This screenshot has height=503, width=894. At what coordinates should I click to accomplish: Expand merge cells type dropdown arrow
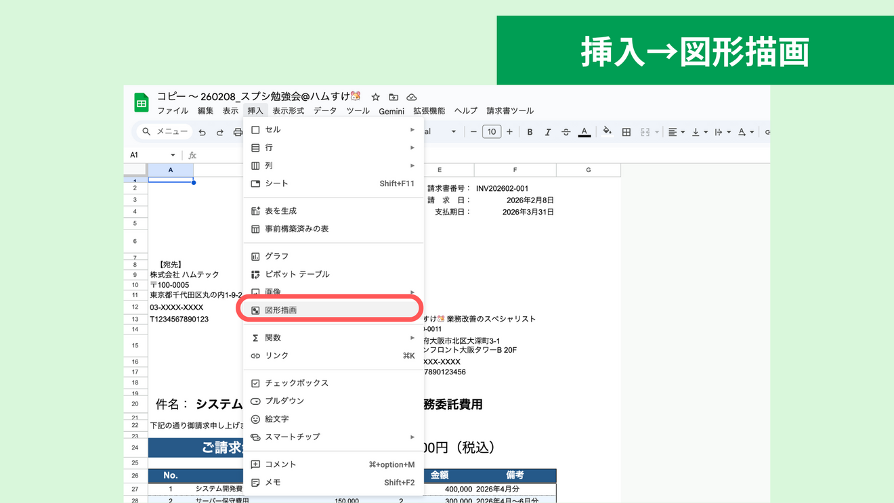pos(656,132)
